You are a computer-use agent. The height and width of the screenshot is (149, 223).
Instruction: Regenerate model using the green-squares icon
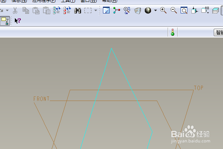pyautogui.click(x=56, y=10)
